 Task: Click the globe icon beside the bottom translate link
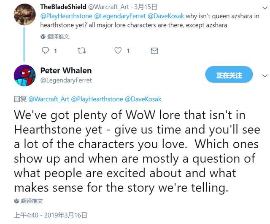[16, 201]
